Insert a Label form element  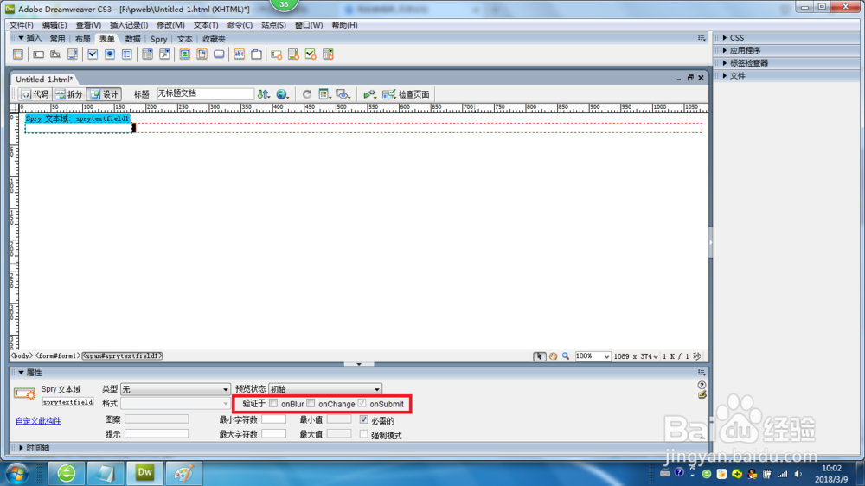[x=240, y=54]
